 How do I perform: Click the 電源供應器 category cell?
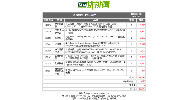click(x=59, y=57)
